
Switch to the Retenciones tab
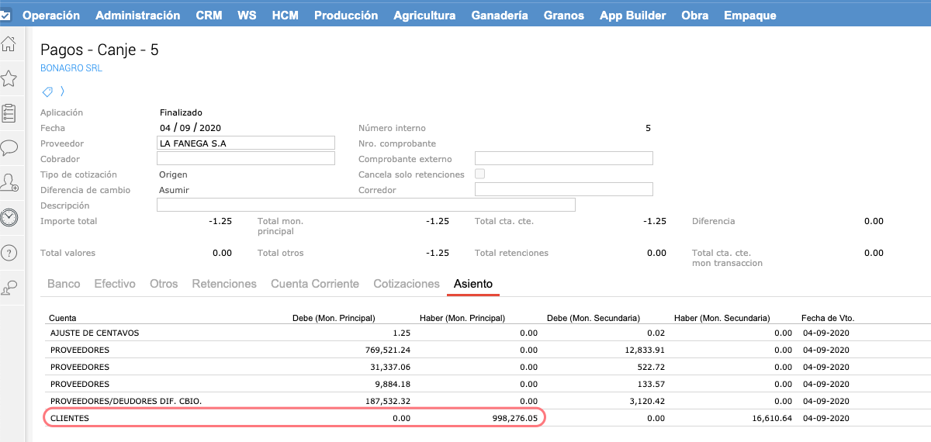[224, 284]
